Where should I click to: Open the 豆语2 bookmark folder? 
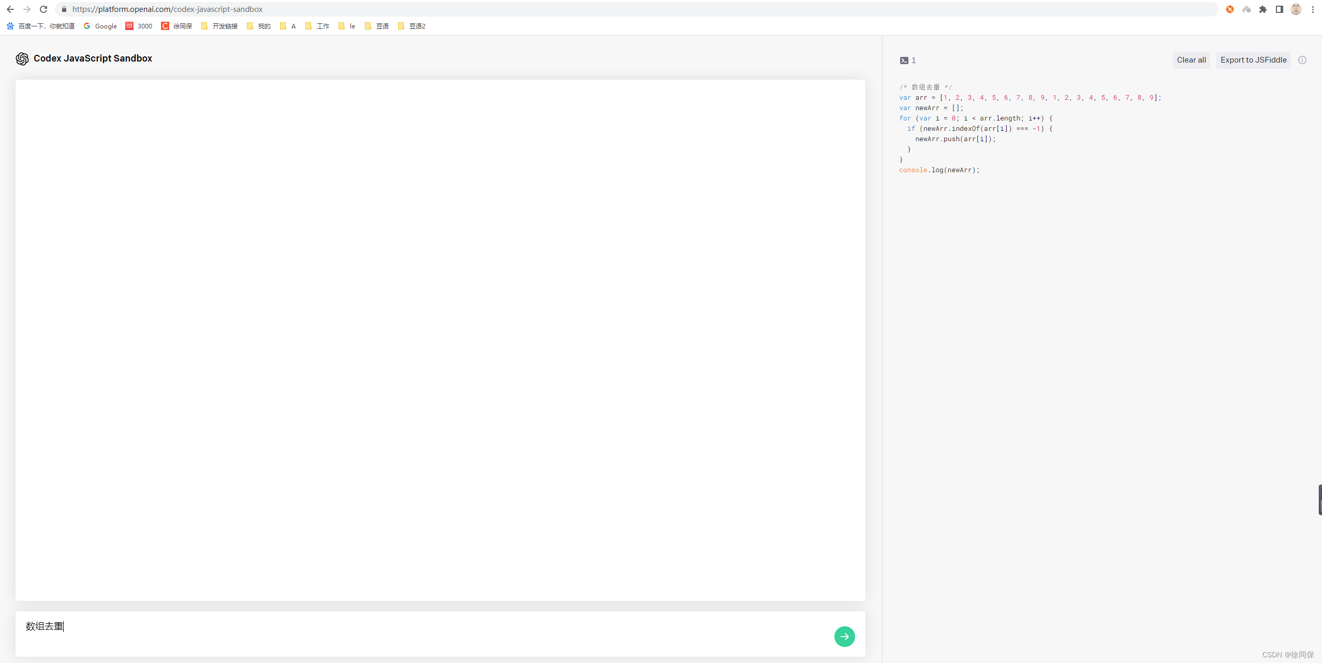412,26
